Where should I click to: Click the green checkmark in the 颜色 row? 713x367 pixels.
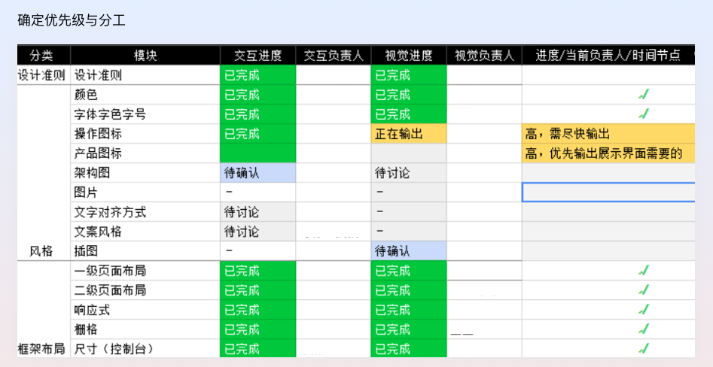coord(644,95)
